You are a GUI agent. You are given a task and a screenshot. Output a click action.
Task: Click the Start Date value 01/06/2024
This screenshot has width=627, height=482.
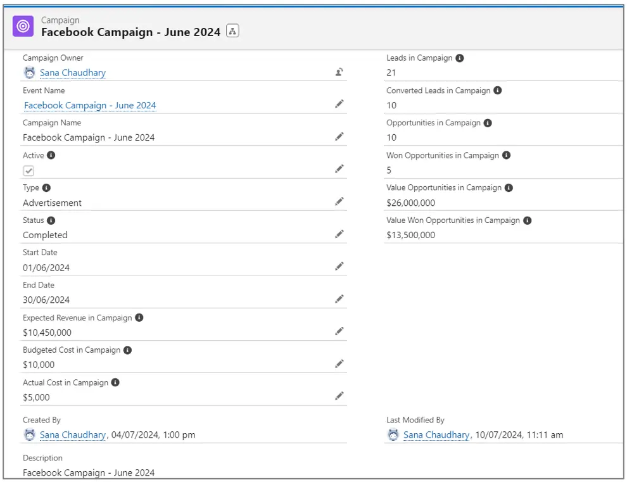[x=46, y=267]
